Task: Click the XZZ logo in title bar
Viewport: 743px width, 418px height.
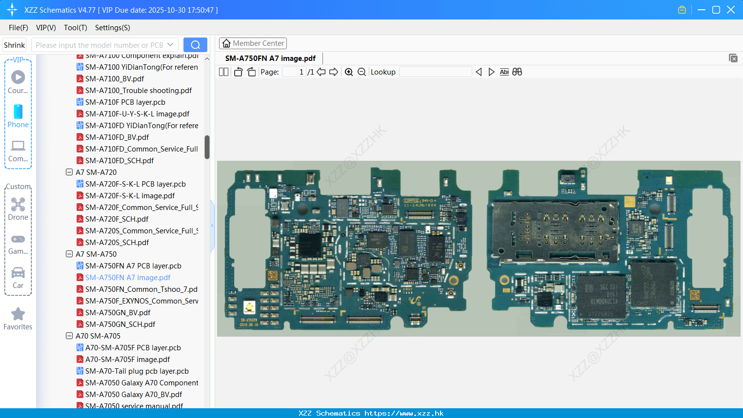Action: click(12, 10)
